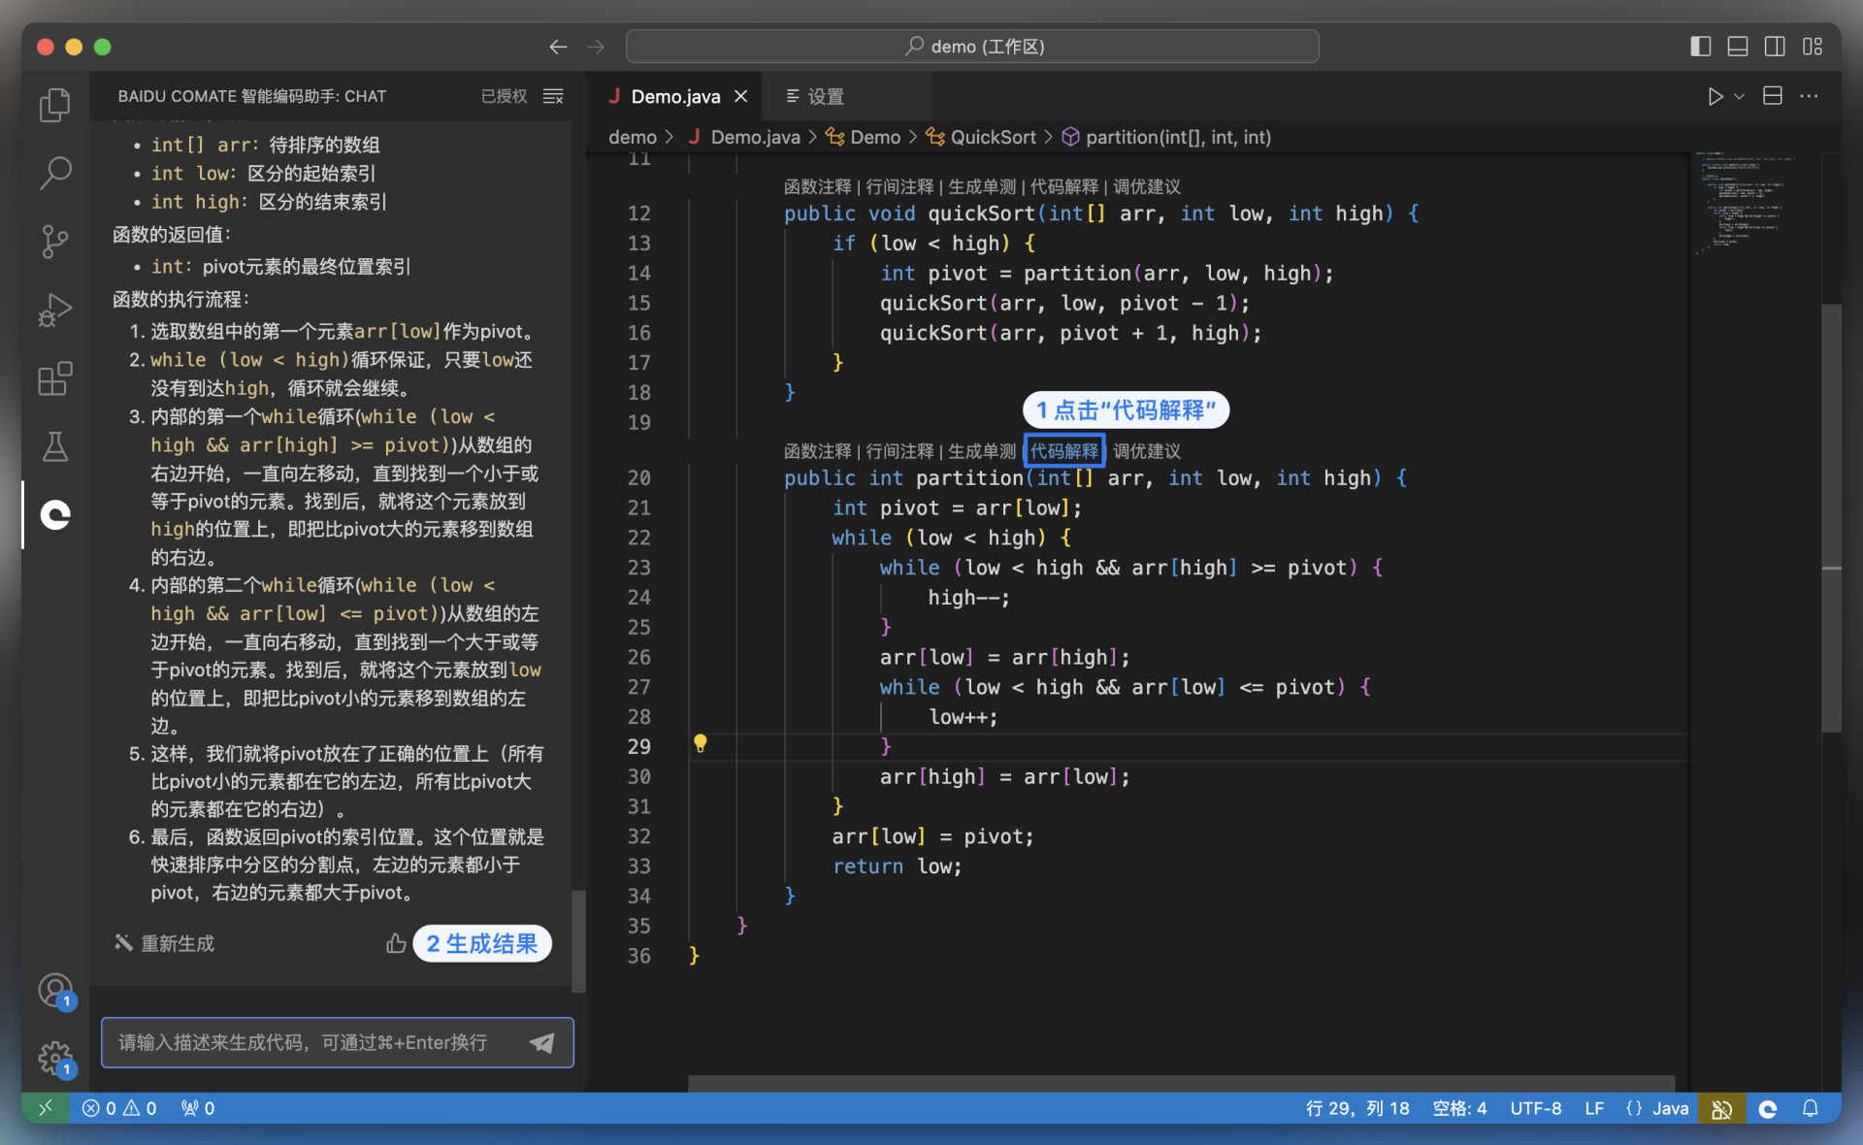Click 代码解释 above partition function

(x=1063, y=451)
